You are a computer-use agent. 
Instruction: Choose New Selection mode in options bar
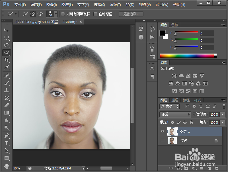[25, 14]
